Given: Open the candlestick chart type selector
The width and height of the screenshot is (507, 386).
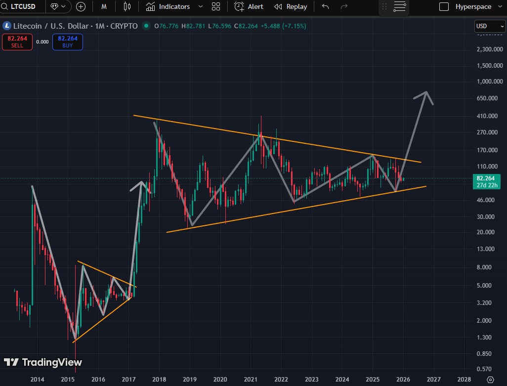Looking at the screenshot, I should coord(127,6).
